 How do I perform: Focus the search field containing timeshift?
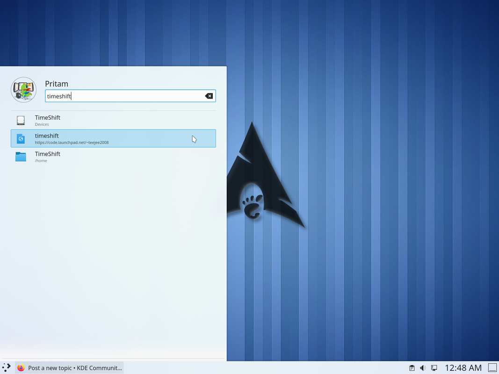pyautogui.click(x=130, y=96)
